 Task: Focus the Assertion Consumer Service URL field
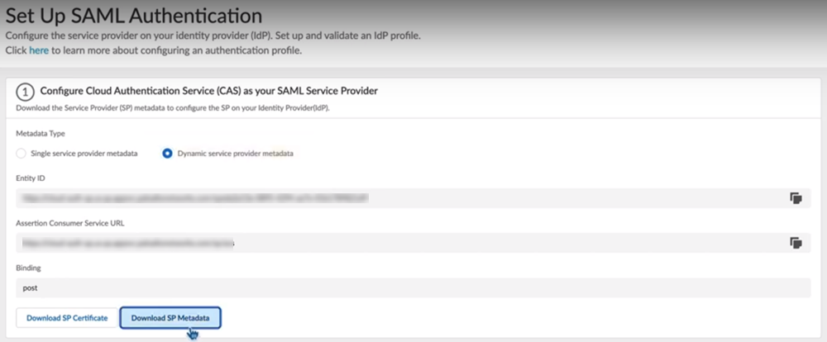click(397, 243)
